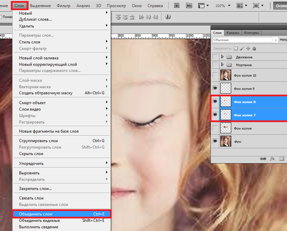287x231 pixels.
Task: Open the 100% zoom level dropdown
Action: [229, 6]
